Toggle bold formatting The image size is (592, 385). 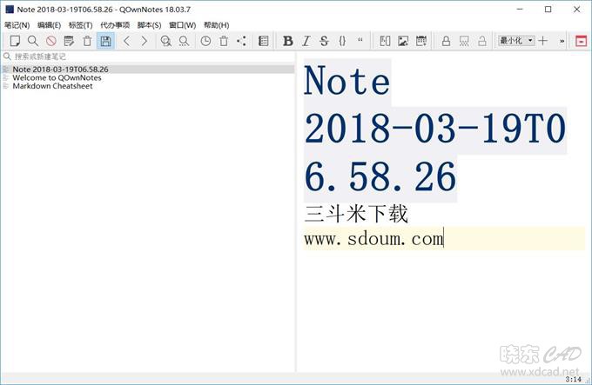point(287,41)
